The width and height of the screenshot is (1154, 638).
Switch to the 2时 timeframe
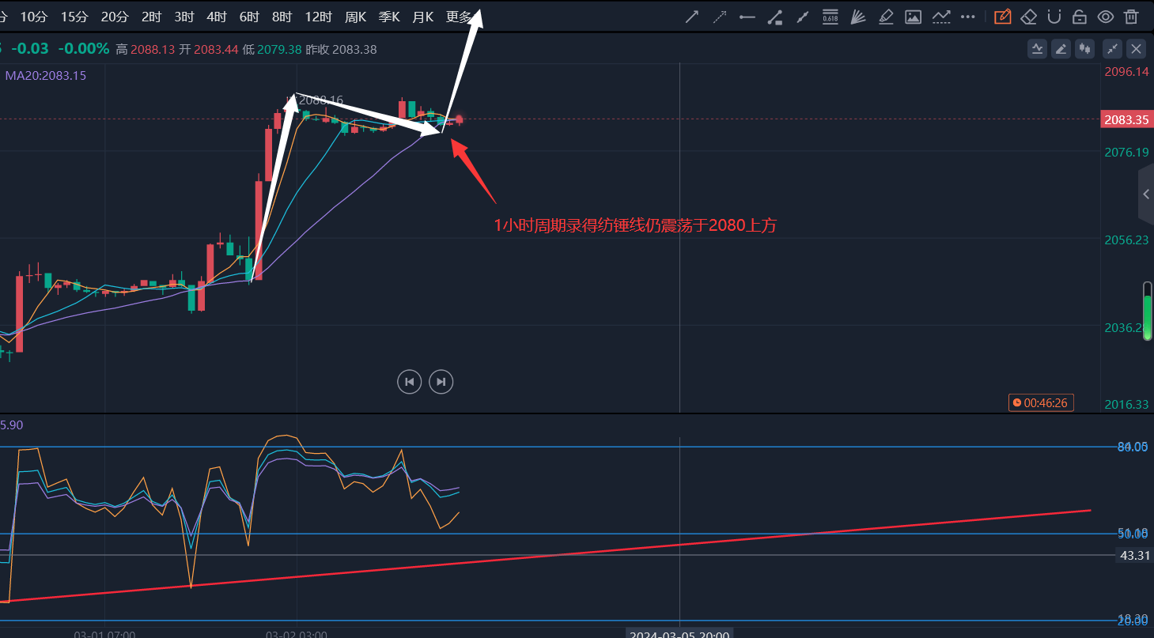click(x=151, y=17)
